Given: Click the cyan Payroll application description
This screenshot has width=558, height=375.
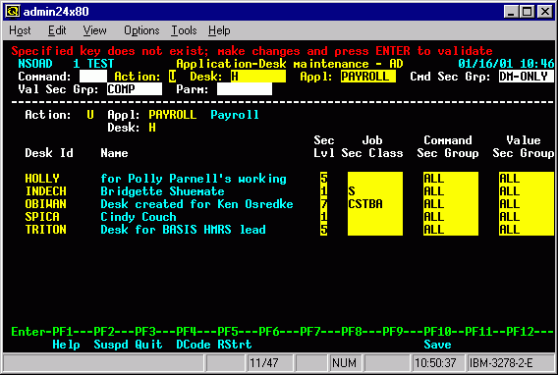Looking at the screenshot, I should pos(235,115).
